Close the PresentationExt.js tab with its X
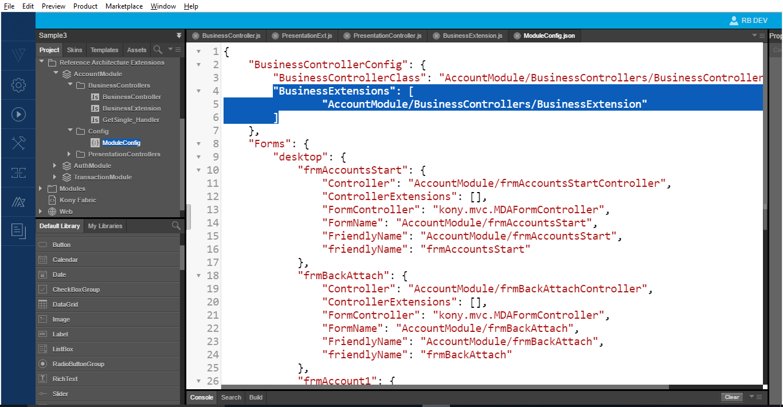 (275, 36)
